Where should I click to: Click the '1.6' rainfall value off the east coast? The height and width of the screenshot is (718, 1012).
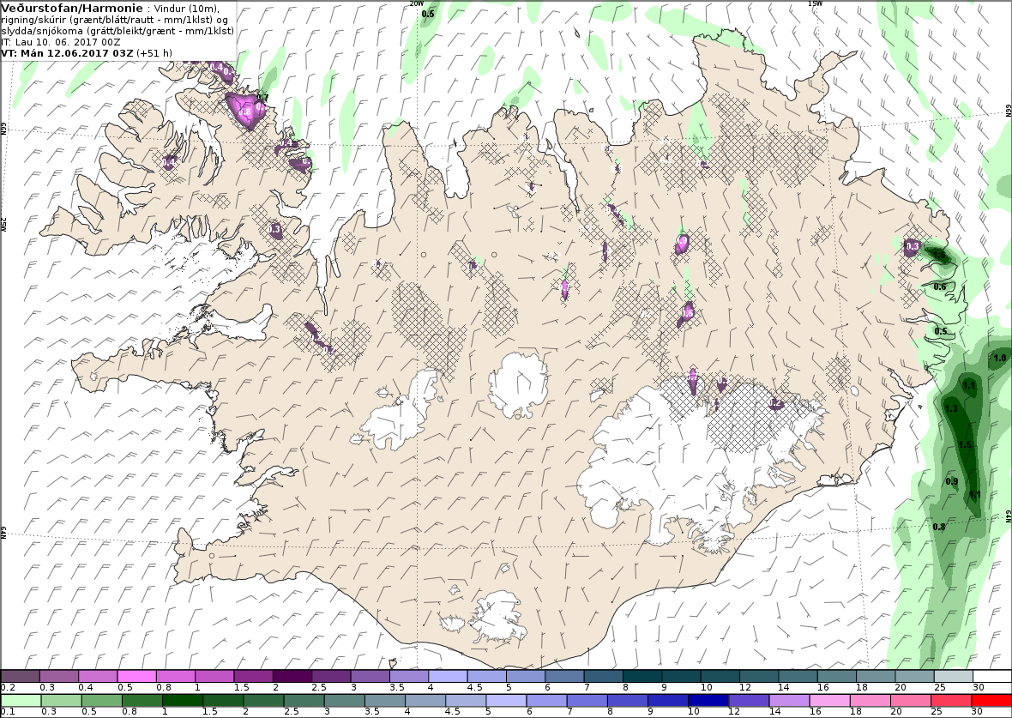click(939, 255)
